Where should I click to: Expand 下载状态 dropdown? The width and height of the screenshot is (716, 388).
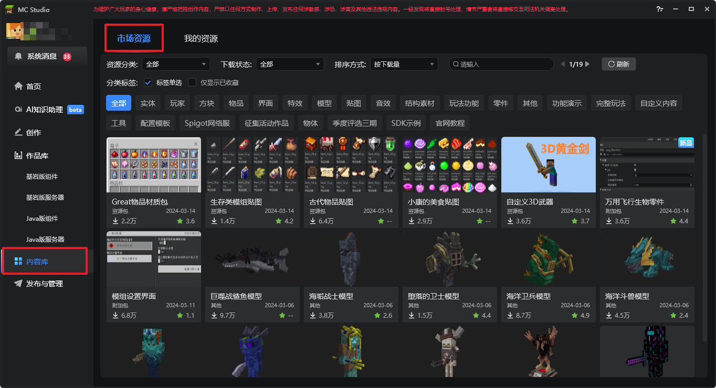coord(290,64)
